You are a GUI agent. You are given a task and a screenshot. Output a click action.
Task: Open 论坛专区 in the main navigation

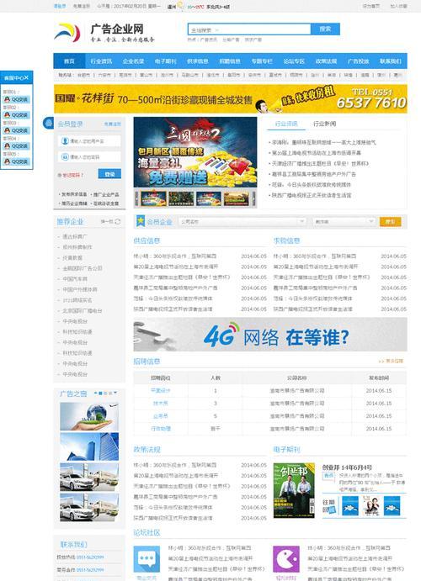(x=294, y=61)
